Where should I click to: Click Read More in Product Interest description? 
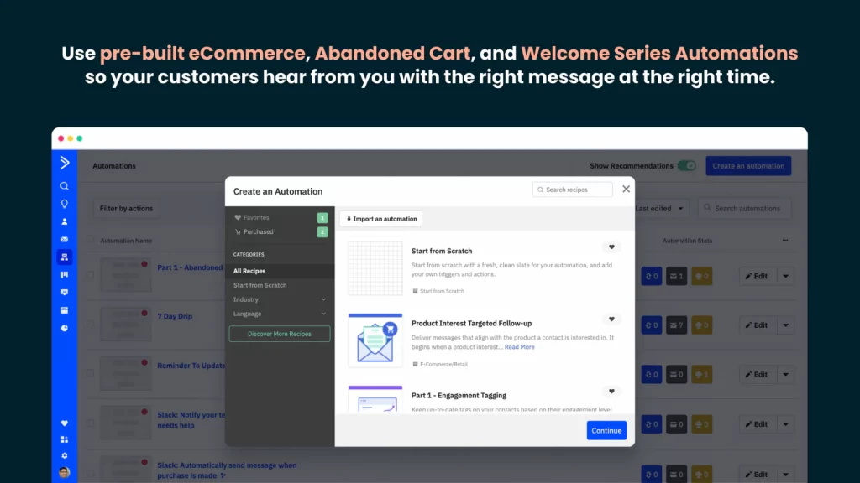pos(519,346)
